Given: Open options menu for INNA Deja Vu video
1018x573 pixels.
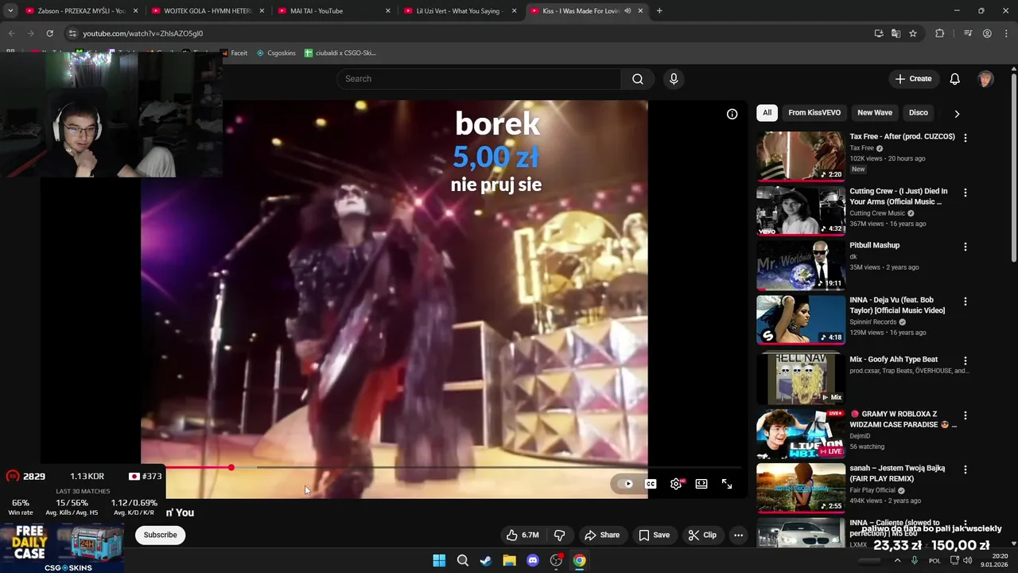Looking at the screenshot, I should coord(966,302).
